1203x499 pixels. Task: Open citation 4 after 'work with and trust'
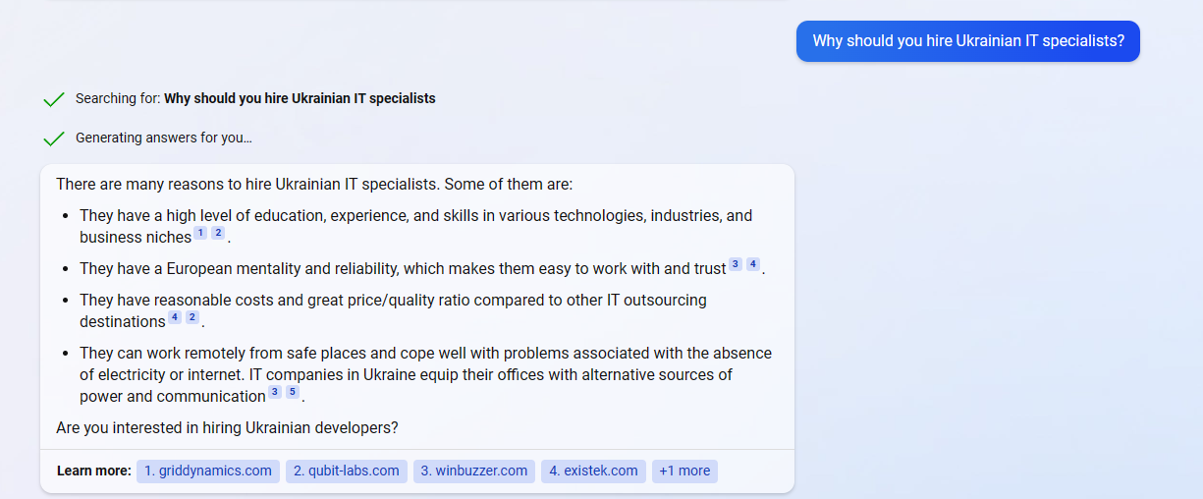753,264
